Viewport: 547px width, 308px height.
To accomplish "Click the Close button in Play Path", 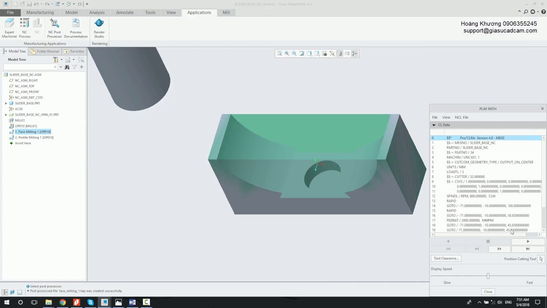I will click(488, 292).
